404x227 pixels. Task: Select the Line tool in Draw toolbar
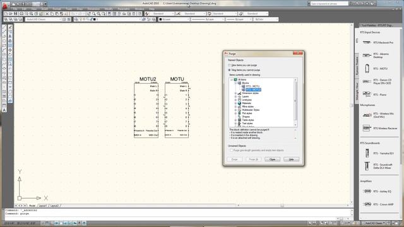4,26
